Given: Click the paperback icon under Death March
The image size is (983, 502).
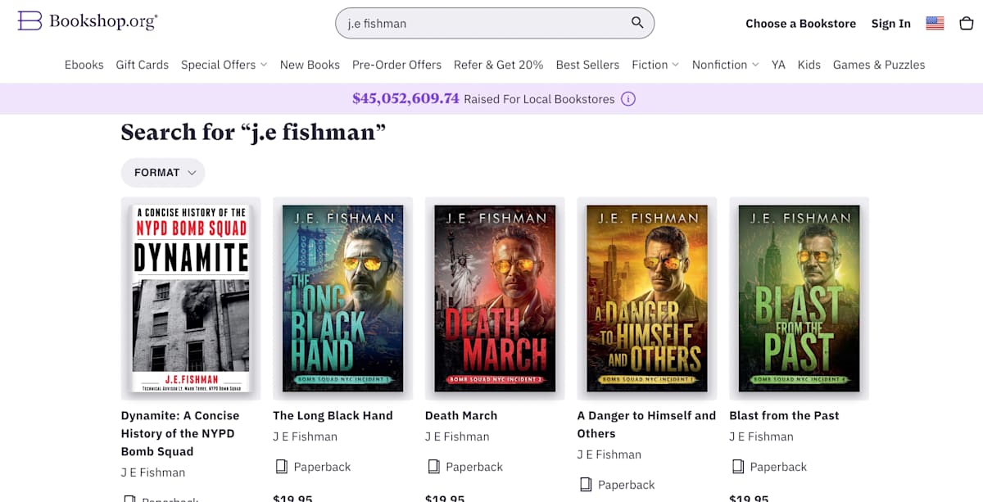Looking at the screenshot, I should [434, 467].
